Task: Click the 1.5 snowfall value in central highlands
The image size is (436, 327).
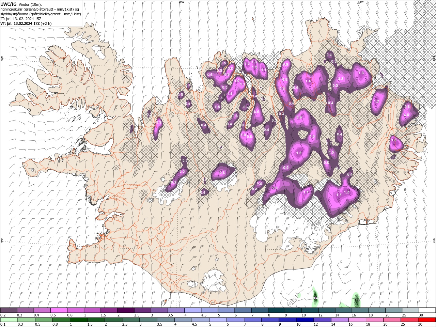Action: pyautogui.click(x=299, y=153)
